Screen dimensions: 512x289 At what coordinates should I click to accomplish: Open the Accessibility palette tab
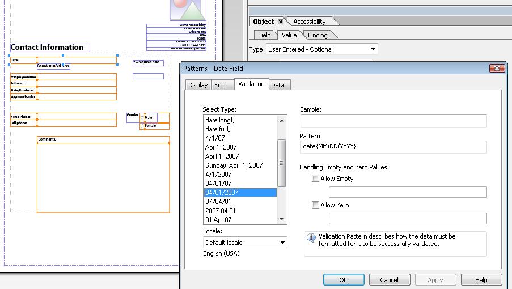[x=310, y=22]
